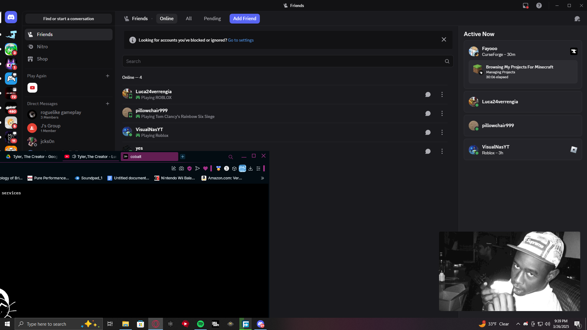Click the taskbar volume speaker icon

[547, 324]
